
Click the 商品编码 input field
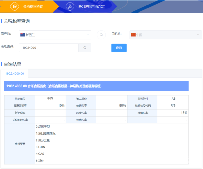coord(49,48)
